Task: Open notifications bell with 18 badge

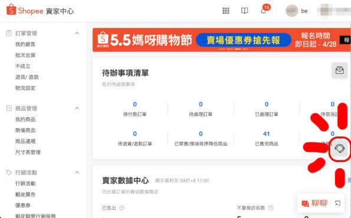Action: (264, 10)
